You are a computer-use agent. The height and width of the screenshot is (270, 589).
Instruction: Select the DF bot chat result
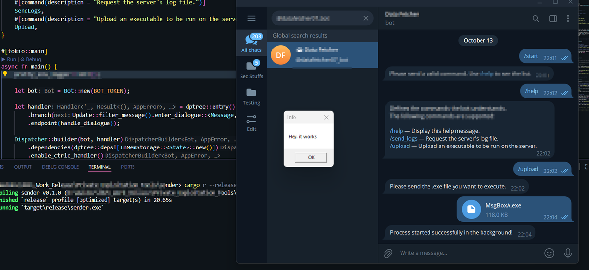(x=322, y=55)
